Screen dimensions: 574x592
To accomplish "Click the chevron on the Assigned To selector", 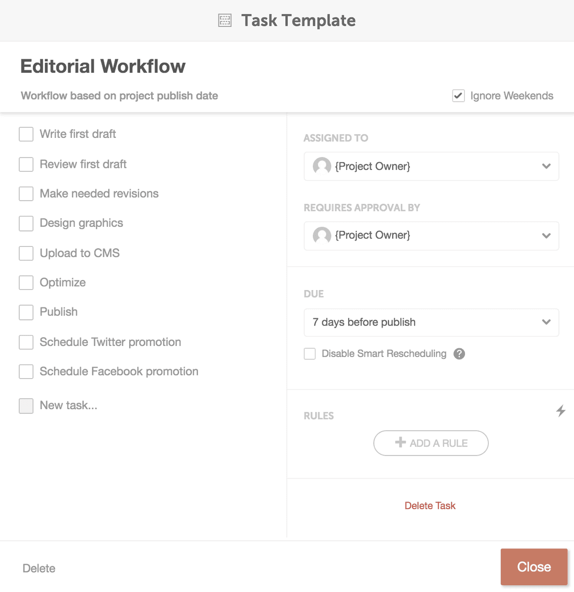I will click(x=546, y=166).
